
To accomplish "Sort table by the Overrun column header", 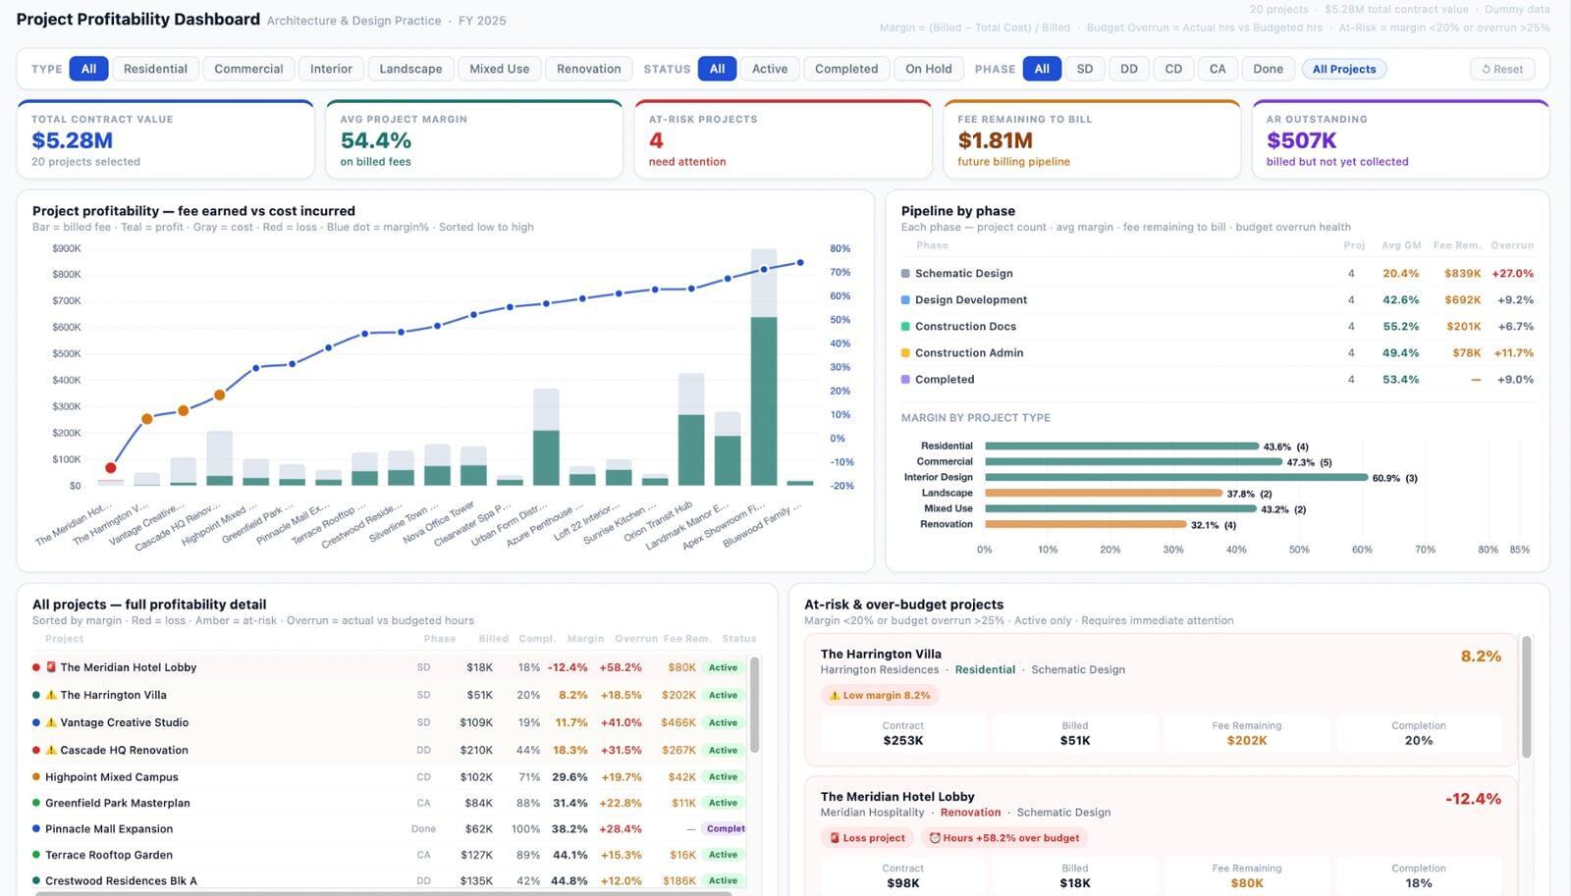I will [x=636, y=639].
